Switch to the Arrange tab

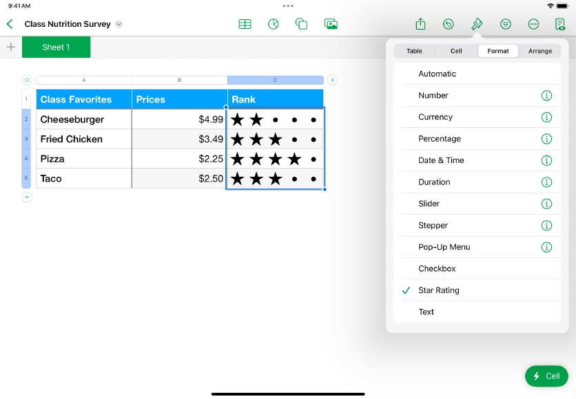[x=539, y=51]
